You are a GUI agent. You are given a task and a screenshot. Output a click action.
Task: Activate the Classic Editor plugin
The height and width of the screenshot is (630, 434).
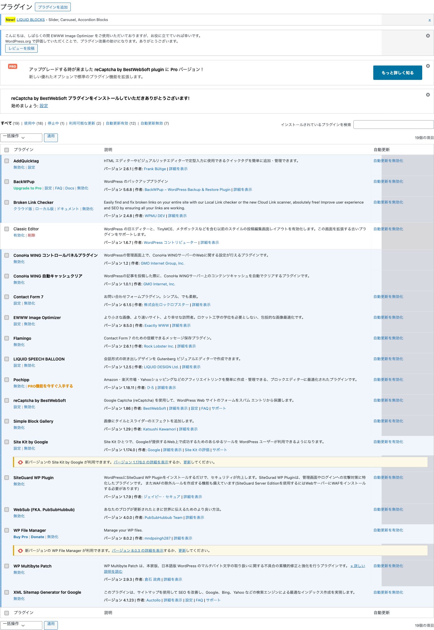click(19, 235)
